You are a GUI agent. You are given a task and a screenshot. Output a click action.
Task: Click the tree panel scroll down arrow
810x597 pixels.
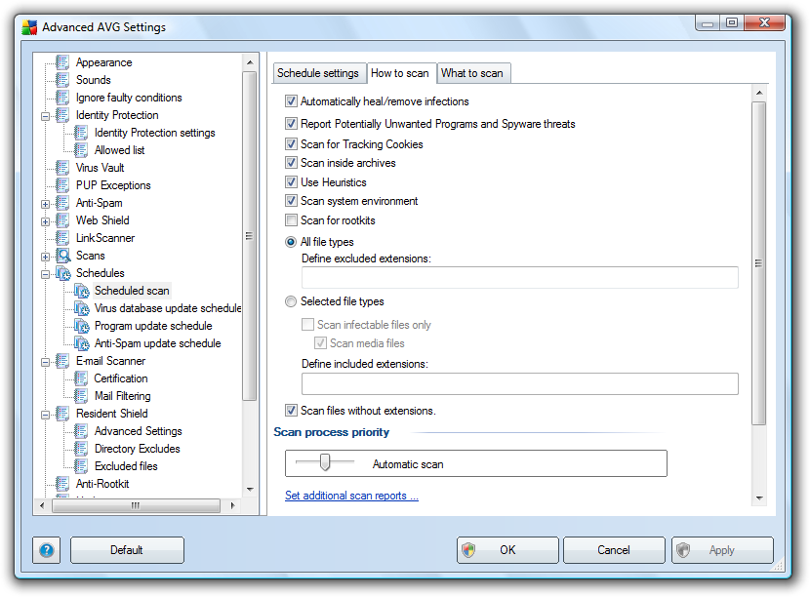250,489
